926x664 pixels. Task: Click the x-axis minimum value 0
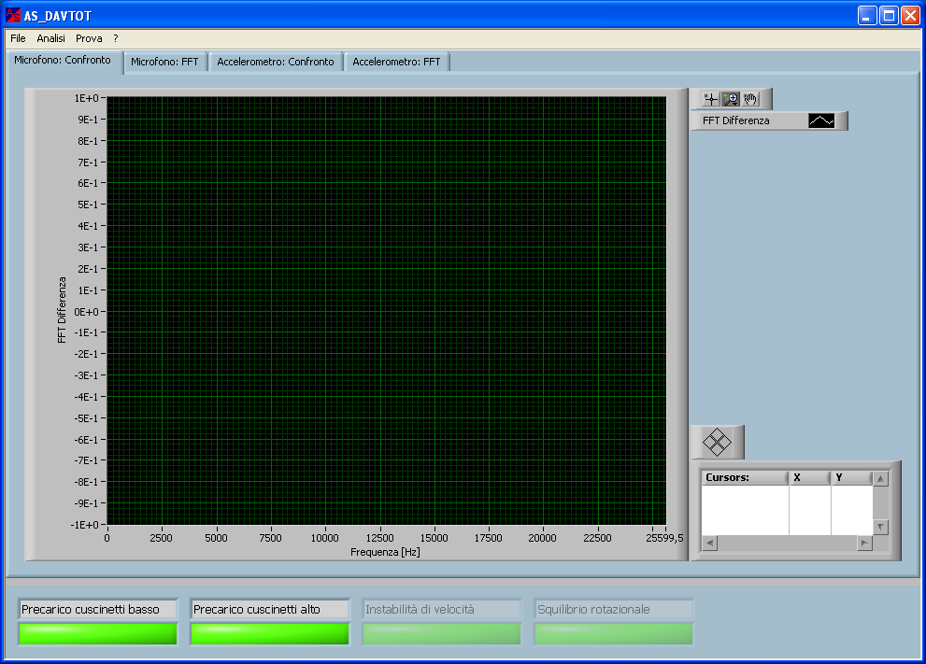pos(107,538)
